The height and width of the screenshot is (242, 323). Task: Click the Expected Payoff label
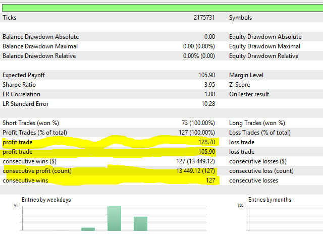[24, 75]
